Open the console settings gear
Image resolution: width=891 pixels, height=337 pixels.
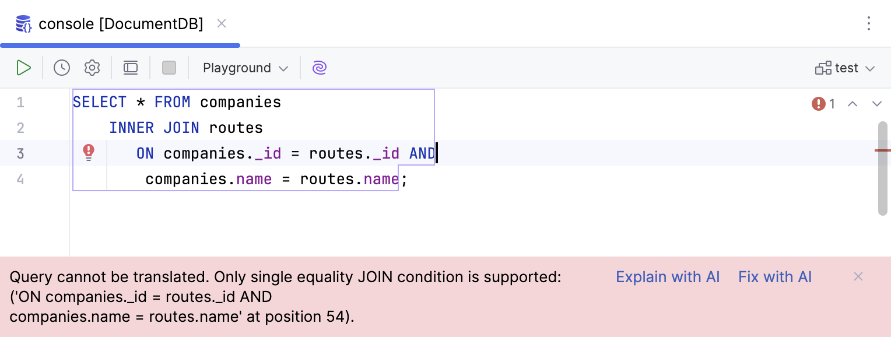(x=92, y=68)
